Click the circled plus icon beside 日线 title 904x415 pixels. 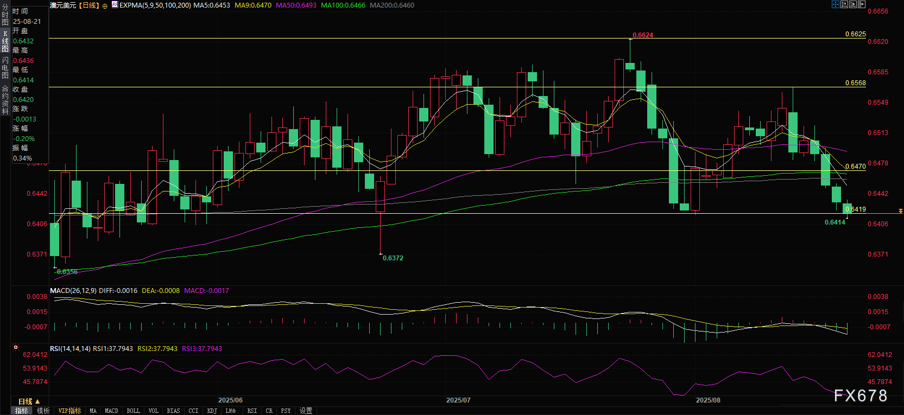coord(105,6)
